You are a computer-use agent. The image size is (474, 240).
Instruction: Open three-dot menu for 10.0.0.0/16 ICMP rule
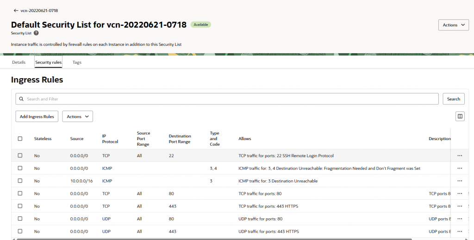pyautogui.click(x=459, y=181)
